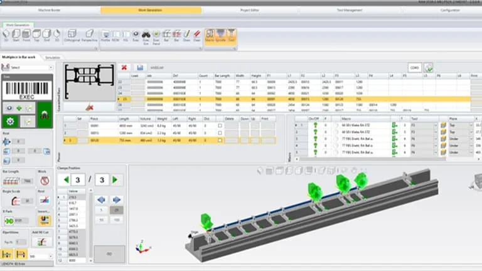Click the EXEC barcode icon
This screenshot has height=271, width=482.
click(x=27, y=90)
